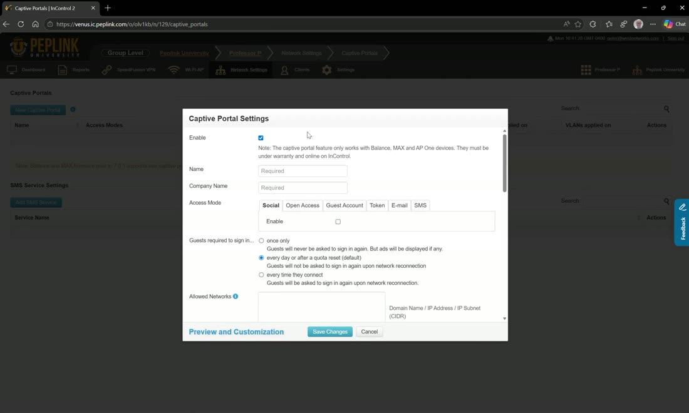
Task: Click info icon beside New Captive Portal
Action: pyautogui.click(x=73, y=110)
